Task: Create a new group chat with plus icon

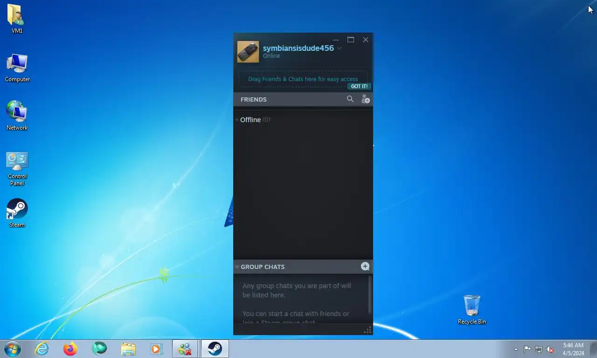Action: point(365,266)
